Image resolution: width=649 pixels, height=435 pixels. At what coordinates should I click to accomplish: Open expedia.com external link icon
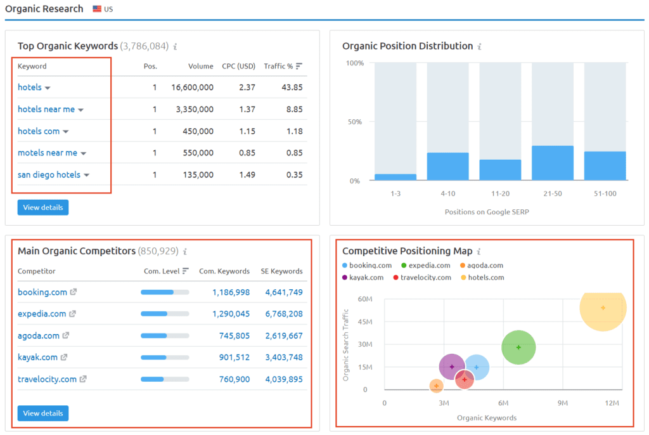(x=72, y=314)
